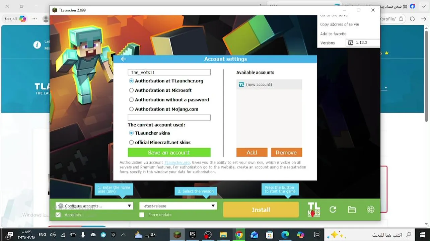Open the Versions 1.12.2 combo box
Viewport: 430px width, 241px height.
click(363, 43)
